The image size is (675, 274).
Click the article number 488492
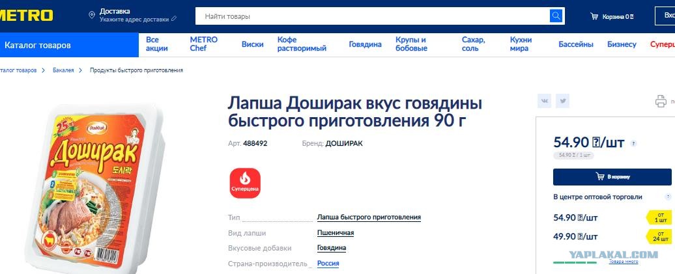tap(255, 144)
